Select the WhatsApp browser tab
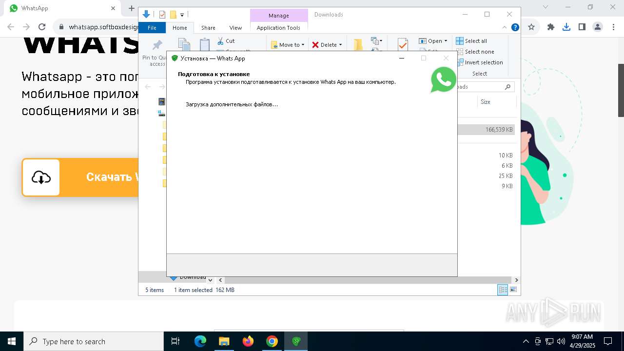 click(63, 8)
